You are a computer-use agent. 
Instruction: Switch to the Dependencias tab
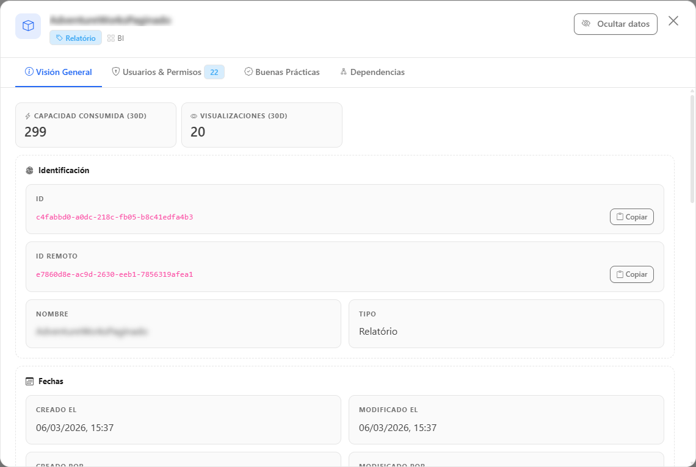372,72
